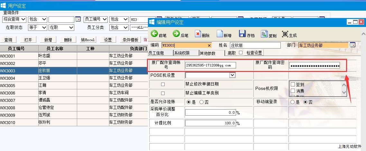
Task: Tick the 离职 checkbox
Action: (x=241, y=53)
